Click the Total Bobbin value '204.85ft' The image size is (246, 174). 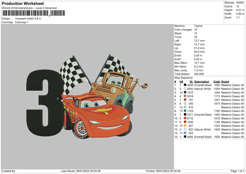point(199,74)
